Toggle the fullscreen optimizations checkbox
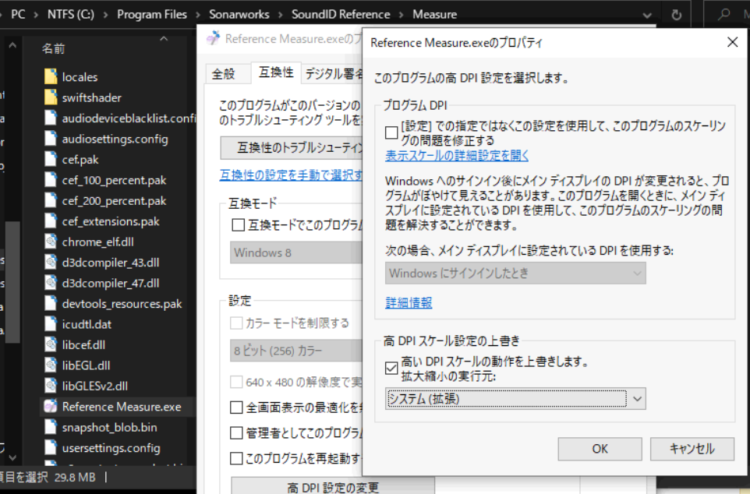This screenshot has height=494, width=750. pos(236,408)
